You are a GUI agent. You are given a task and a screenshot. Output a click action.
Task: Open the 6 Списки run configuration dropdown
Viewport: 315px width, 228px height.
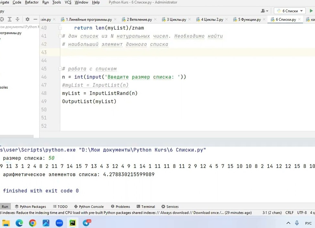click(290, 11)
